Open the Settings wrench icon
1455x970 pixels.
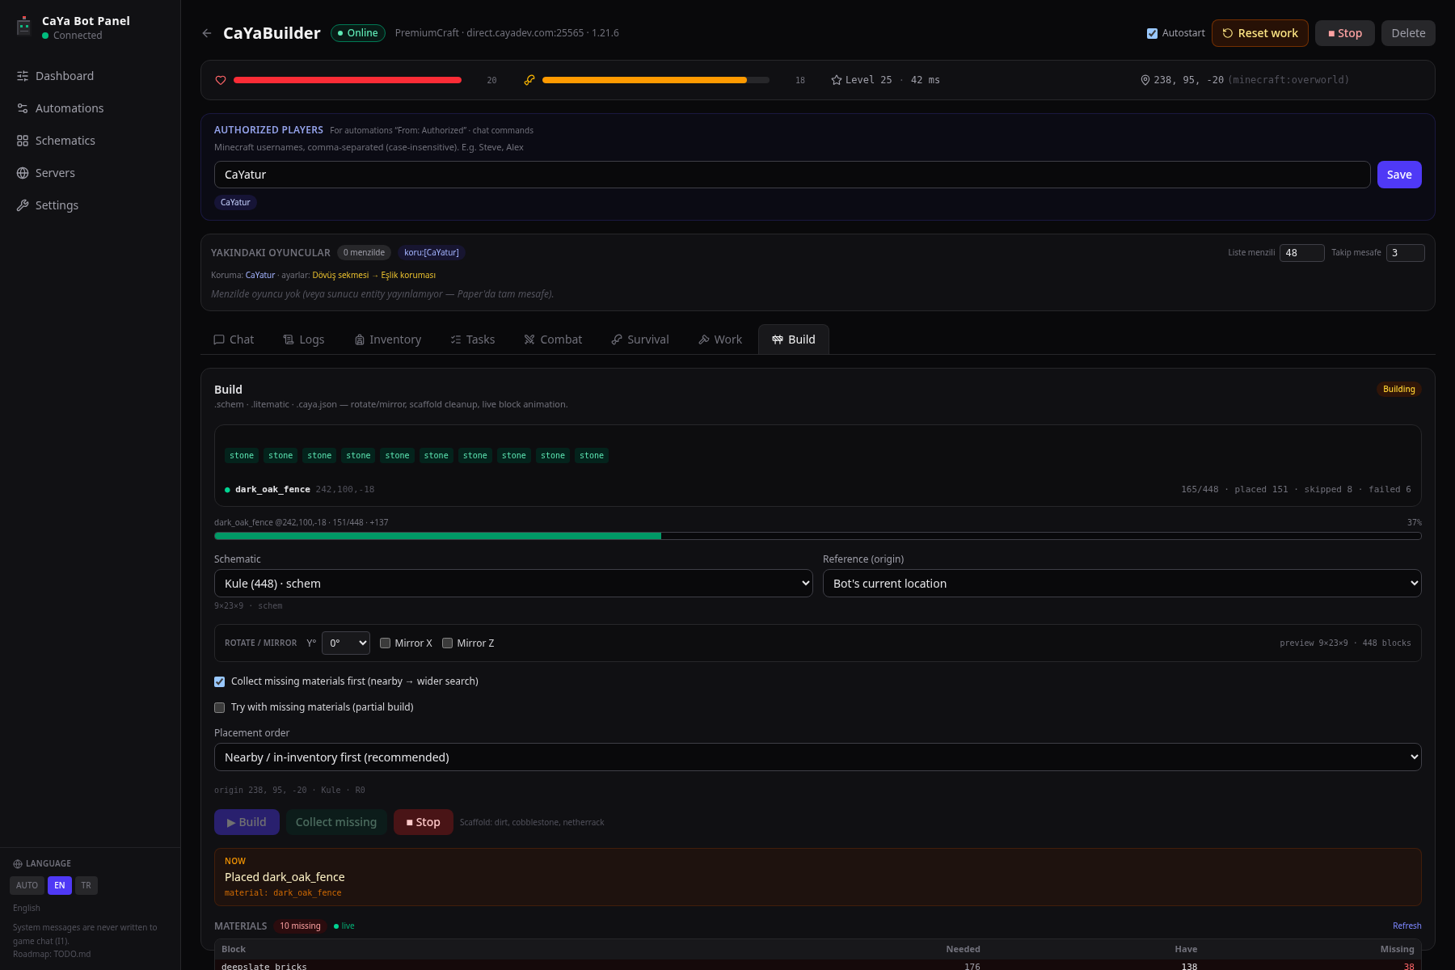pyautogui.click(x=23, y=205)
